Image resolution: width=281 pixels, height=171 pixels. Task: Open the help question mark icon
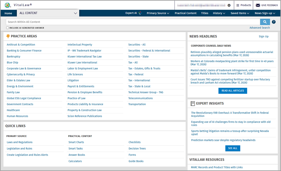coord(274,22)
